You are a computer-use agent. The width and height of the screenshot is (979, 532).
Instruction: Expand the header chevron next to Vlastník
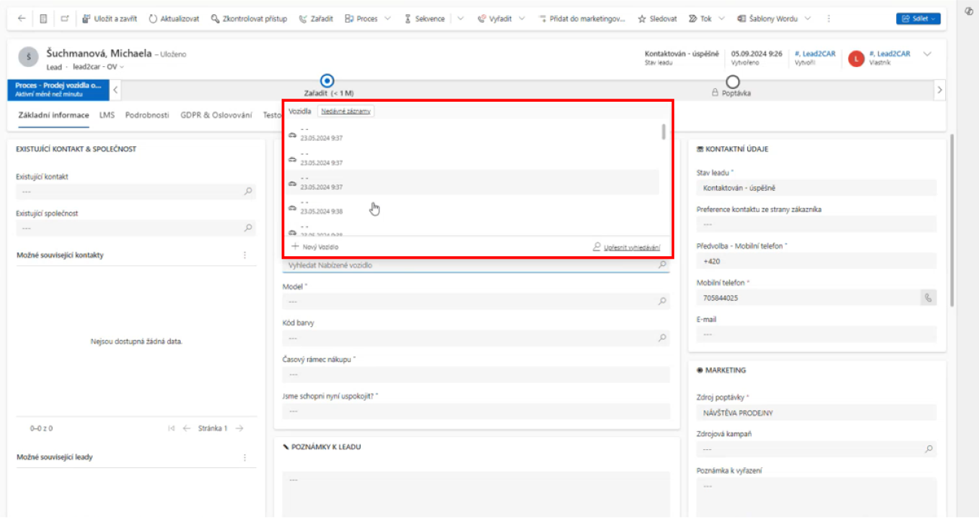coord(927,54)
